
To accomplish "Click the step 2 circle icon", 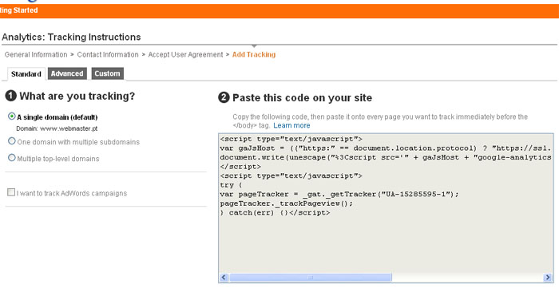I will click(224, 97).
